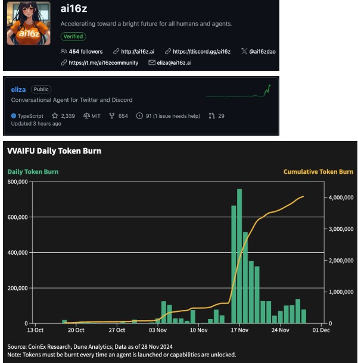Click the star icon showing 2,339
The image size is (358, 363).
(x=55, y=116)
